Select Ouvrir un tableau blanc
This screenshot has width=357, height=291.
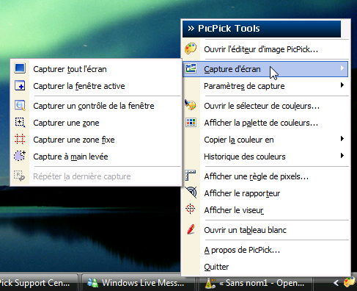[265, 230]
